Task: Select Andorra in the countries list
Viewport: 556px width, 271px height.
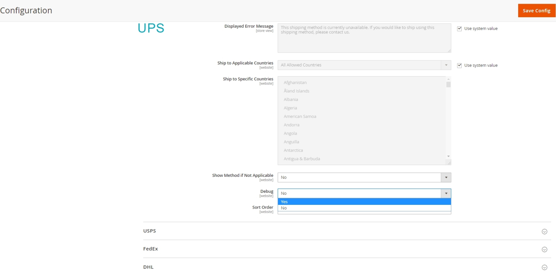Action: tap(291, 125)
